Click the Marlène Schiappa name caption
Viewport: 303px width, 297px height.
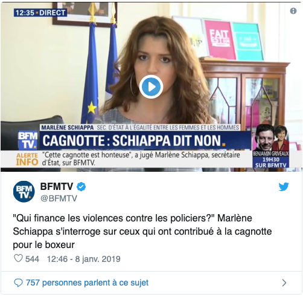pos(68,128)
